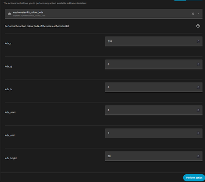The height and width of the screenshot is (182, 205).
Task: Click the leds_g input field
Action: coord(154,64)
